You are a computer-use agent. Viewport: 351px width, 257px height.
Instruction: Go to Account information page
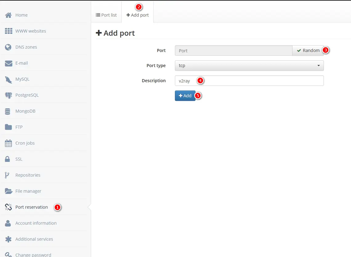tap(36, 223)
